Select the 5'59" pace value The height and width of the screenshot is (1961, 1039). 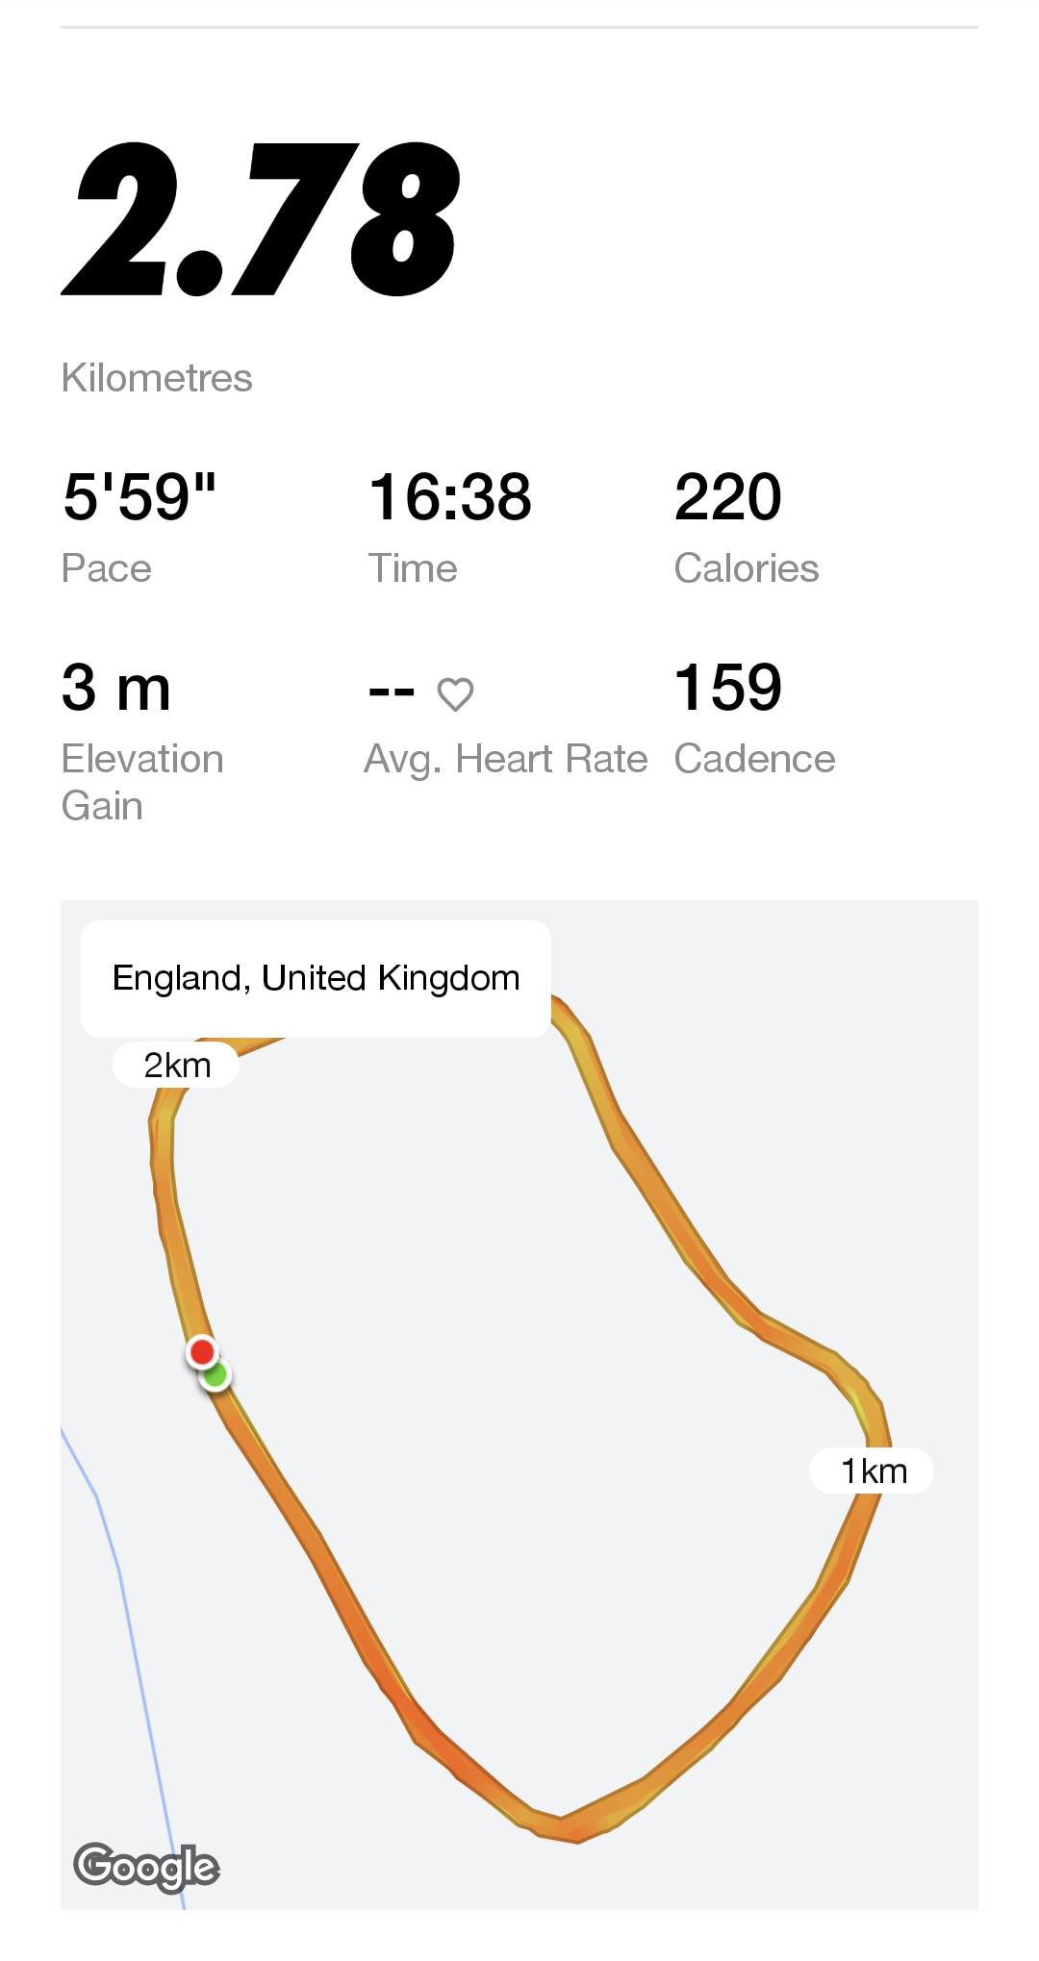pos(140,497)
